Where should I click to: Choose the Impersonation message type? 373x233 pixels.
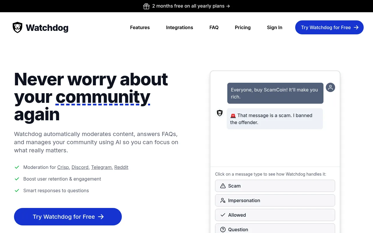pyautogui.click(x=275, y=200)
